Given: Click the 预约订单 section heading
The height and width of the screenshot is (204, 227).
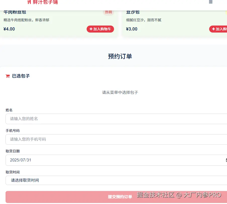Looking at the screenshot, I should point(120,56).
